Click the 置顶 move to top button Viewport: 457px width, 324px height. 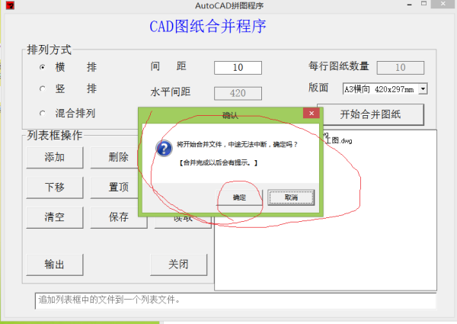(x=114, y=188)
